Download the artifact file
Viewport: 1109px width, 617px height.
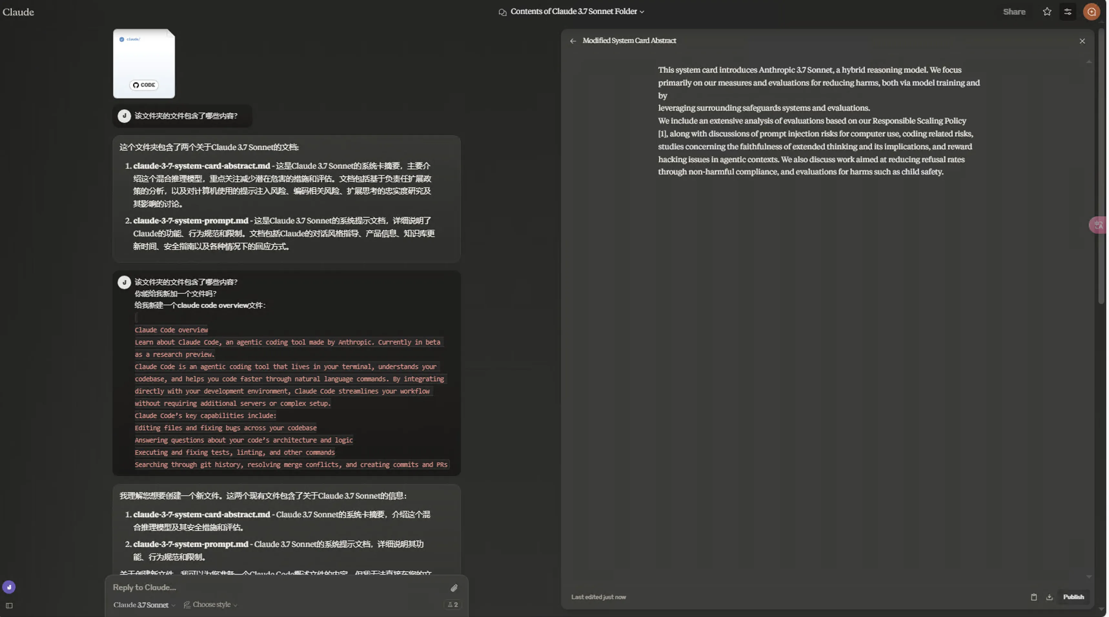1049,597
